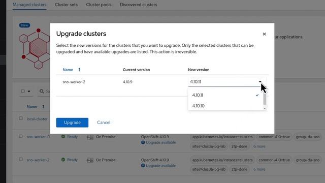Cancel the cluster upgrade dialog
The height and width of the screenshot is (183, 325).
(x=104, y=123)
